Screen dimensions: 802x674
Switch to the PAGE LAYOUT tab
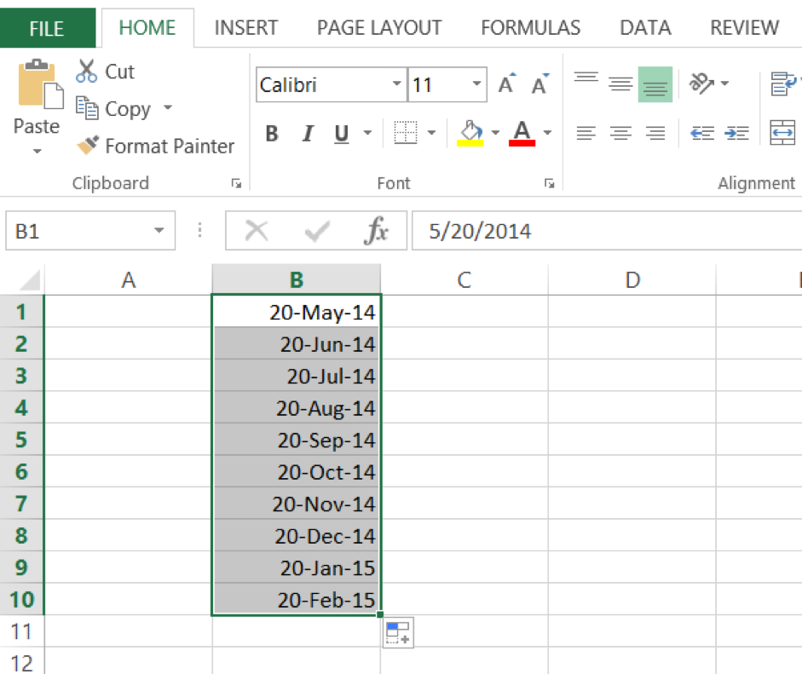pos(379,28)
